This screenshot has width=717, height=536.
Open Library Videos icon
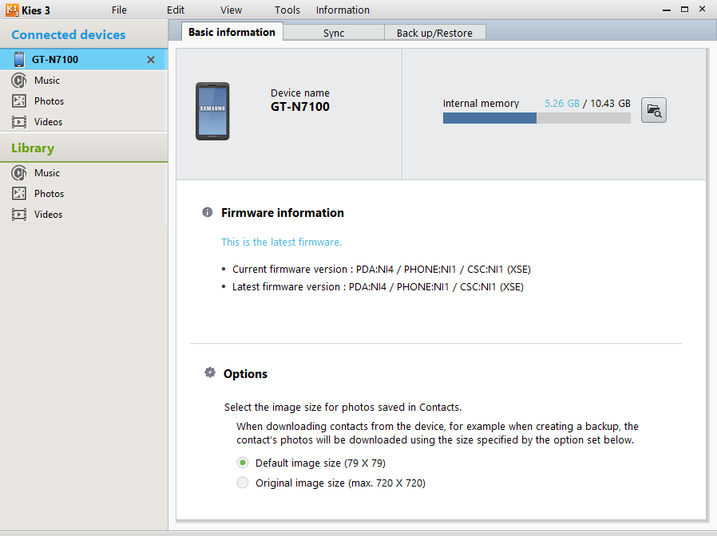(x=18, y=215)
